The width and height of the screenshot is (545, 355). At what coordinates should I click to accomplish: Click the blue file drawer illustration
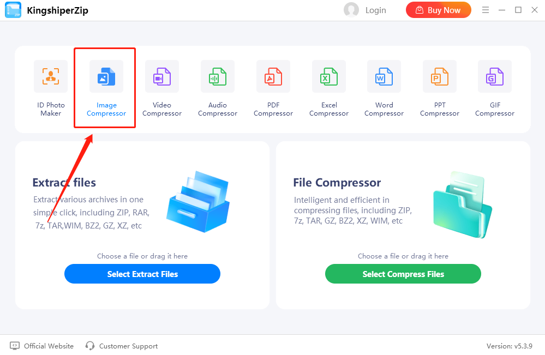(198, 201)
